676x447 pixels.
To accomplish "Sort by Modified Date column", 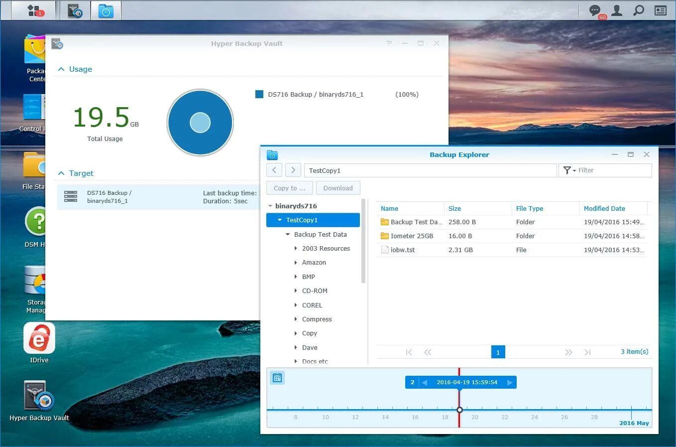I will point(614,208).
